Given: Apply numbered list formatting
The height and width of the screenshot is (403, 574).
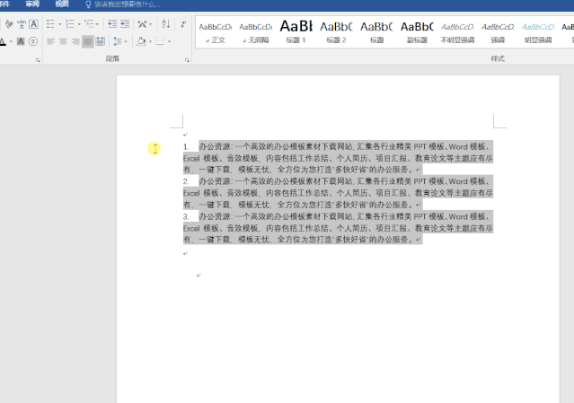Looking at the screenshot, I should (69, 24).
